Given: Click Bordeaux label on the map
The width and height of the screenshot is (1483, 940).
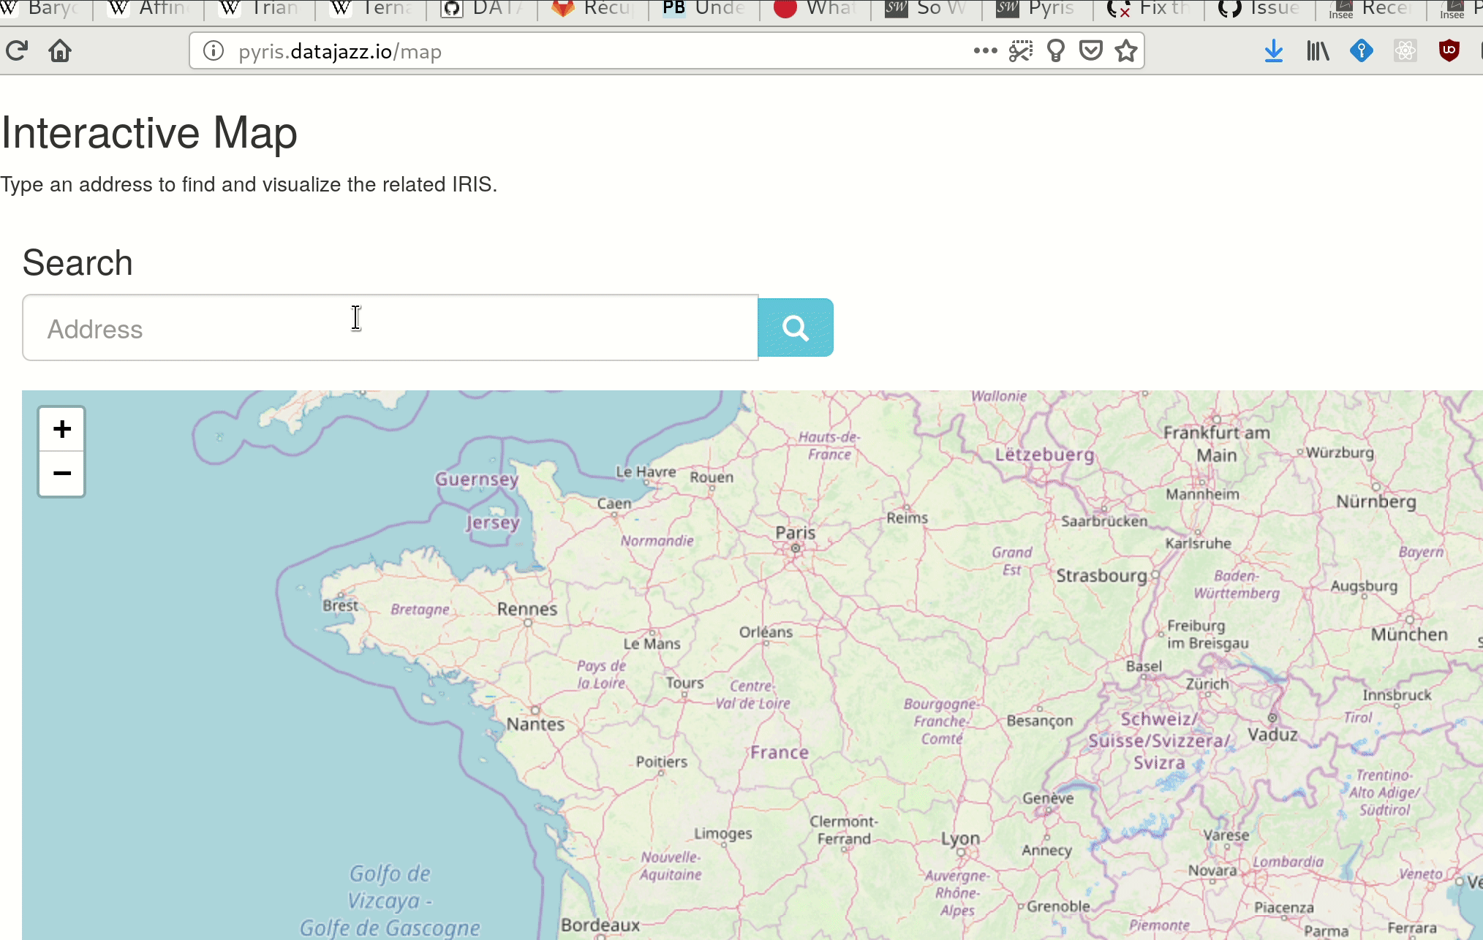Looking at the screenshot, I should (x=600, y=925).
